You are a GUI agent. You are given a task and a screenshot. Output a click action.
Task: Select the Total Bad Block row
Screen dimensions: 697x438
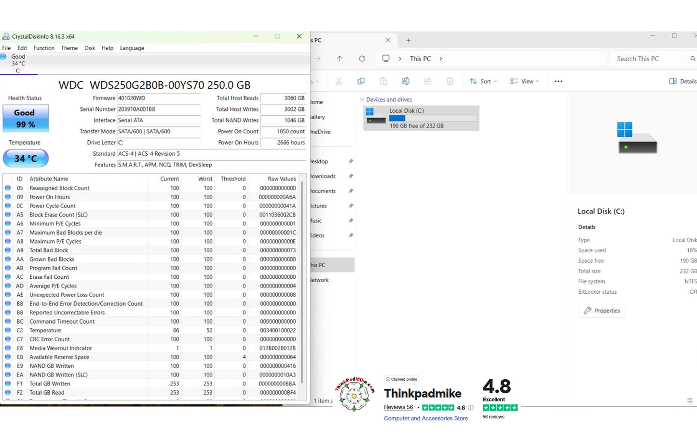[x=151, y=250]
